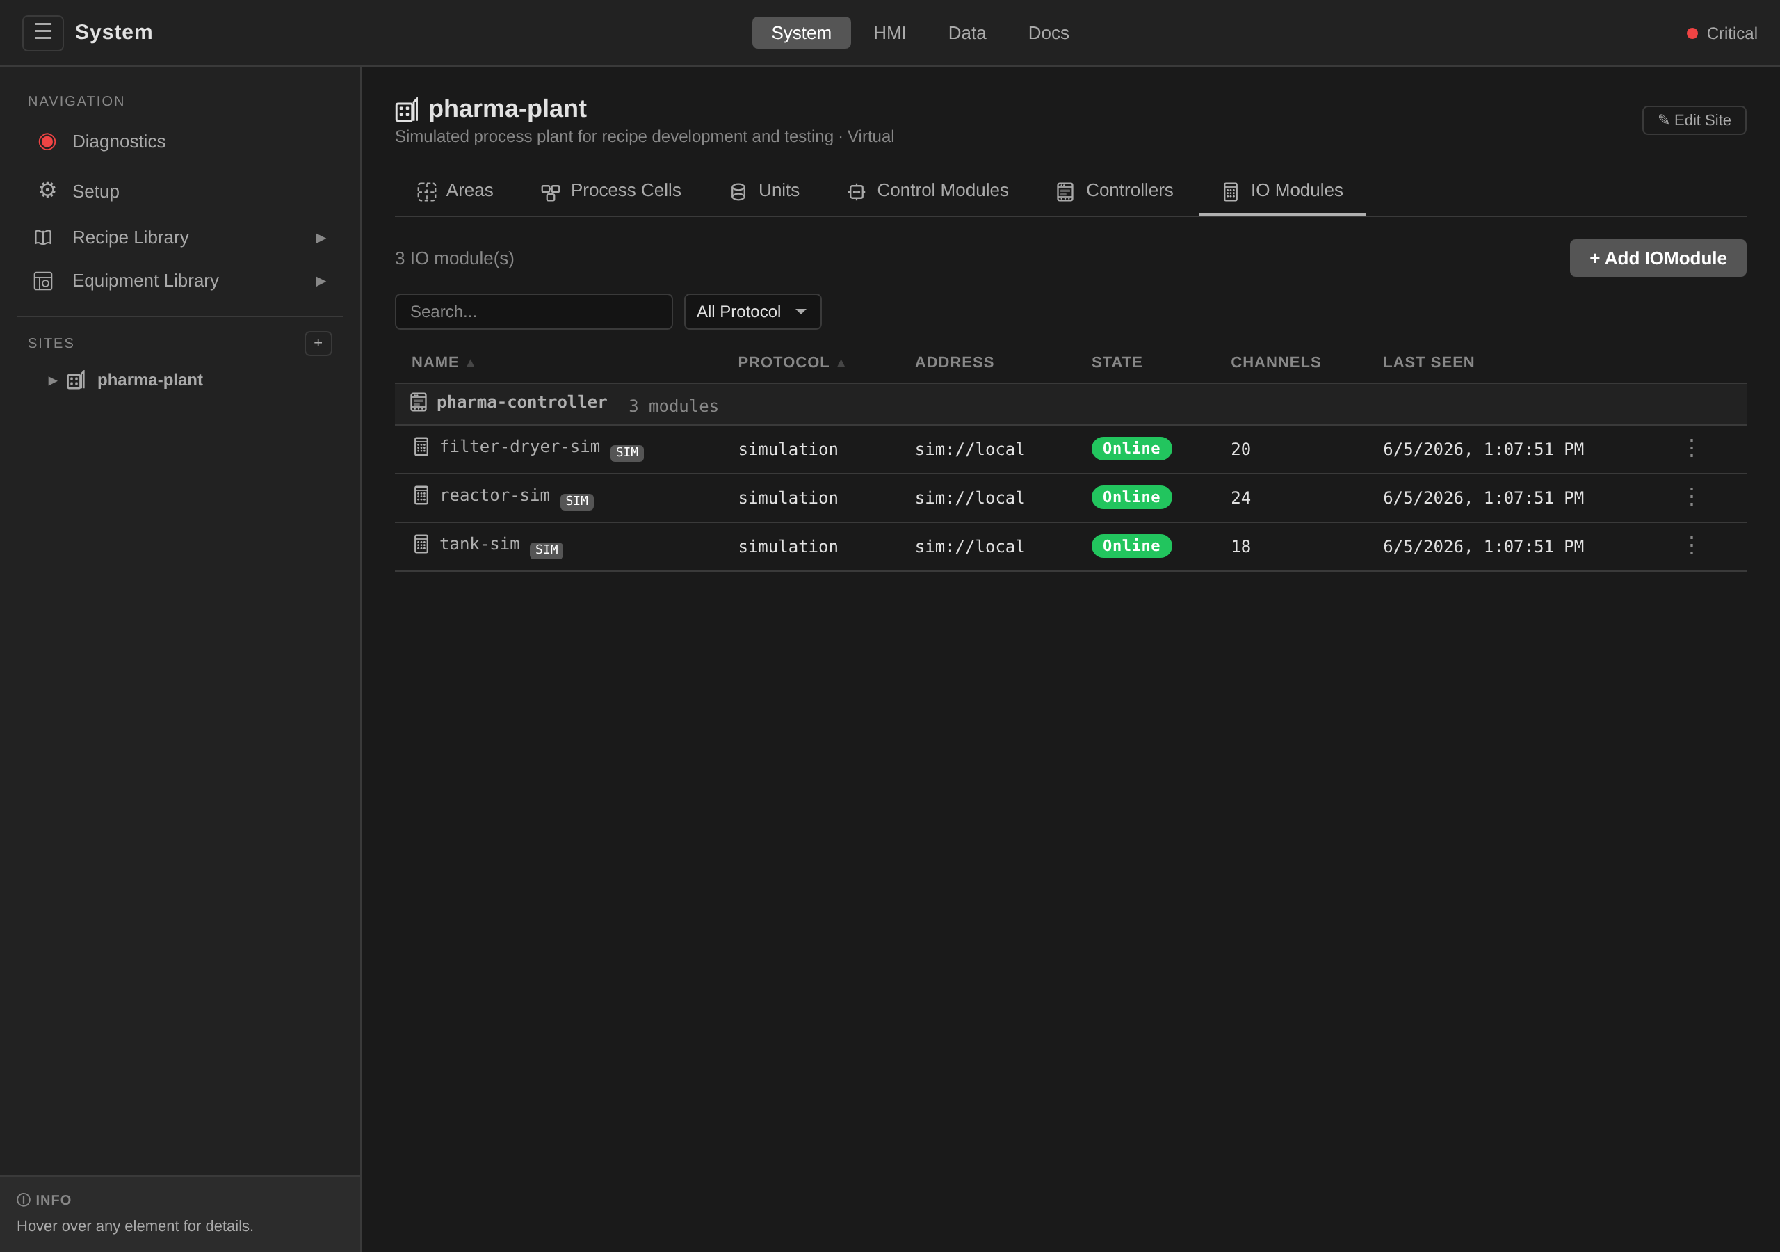The width and height of the screenshot is (1780, 1252).
Task: Click the Search input field
Action: tap(533, 311)
